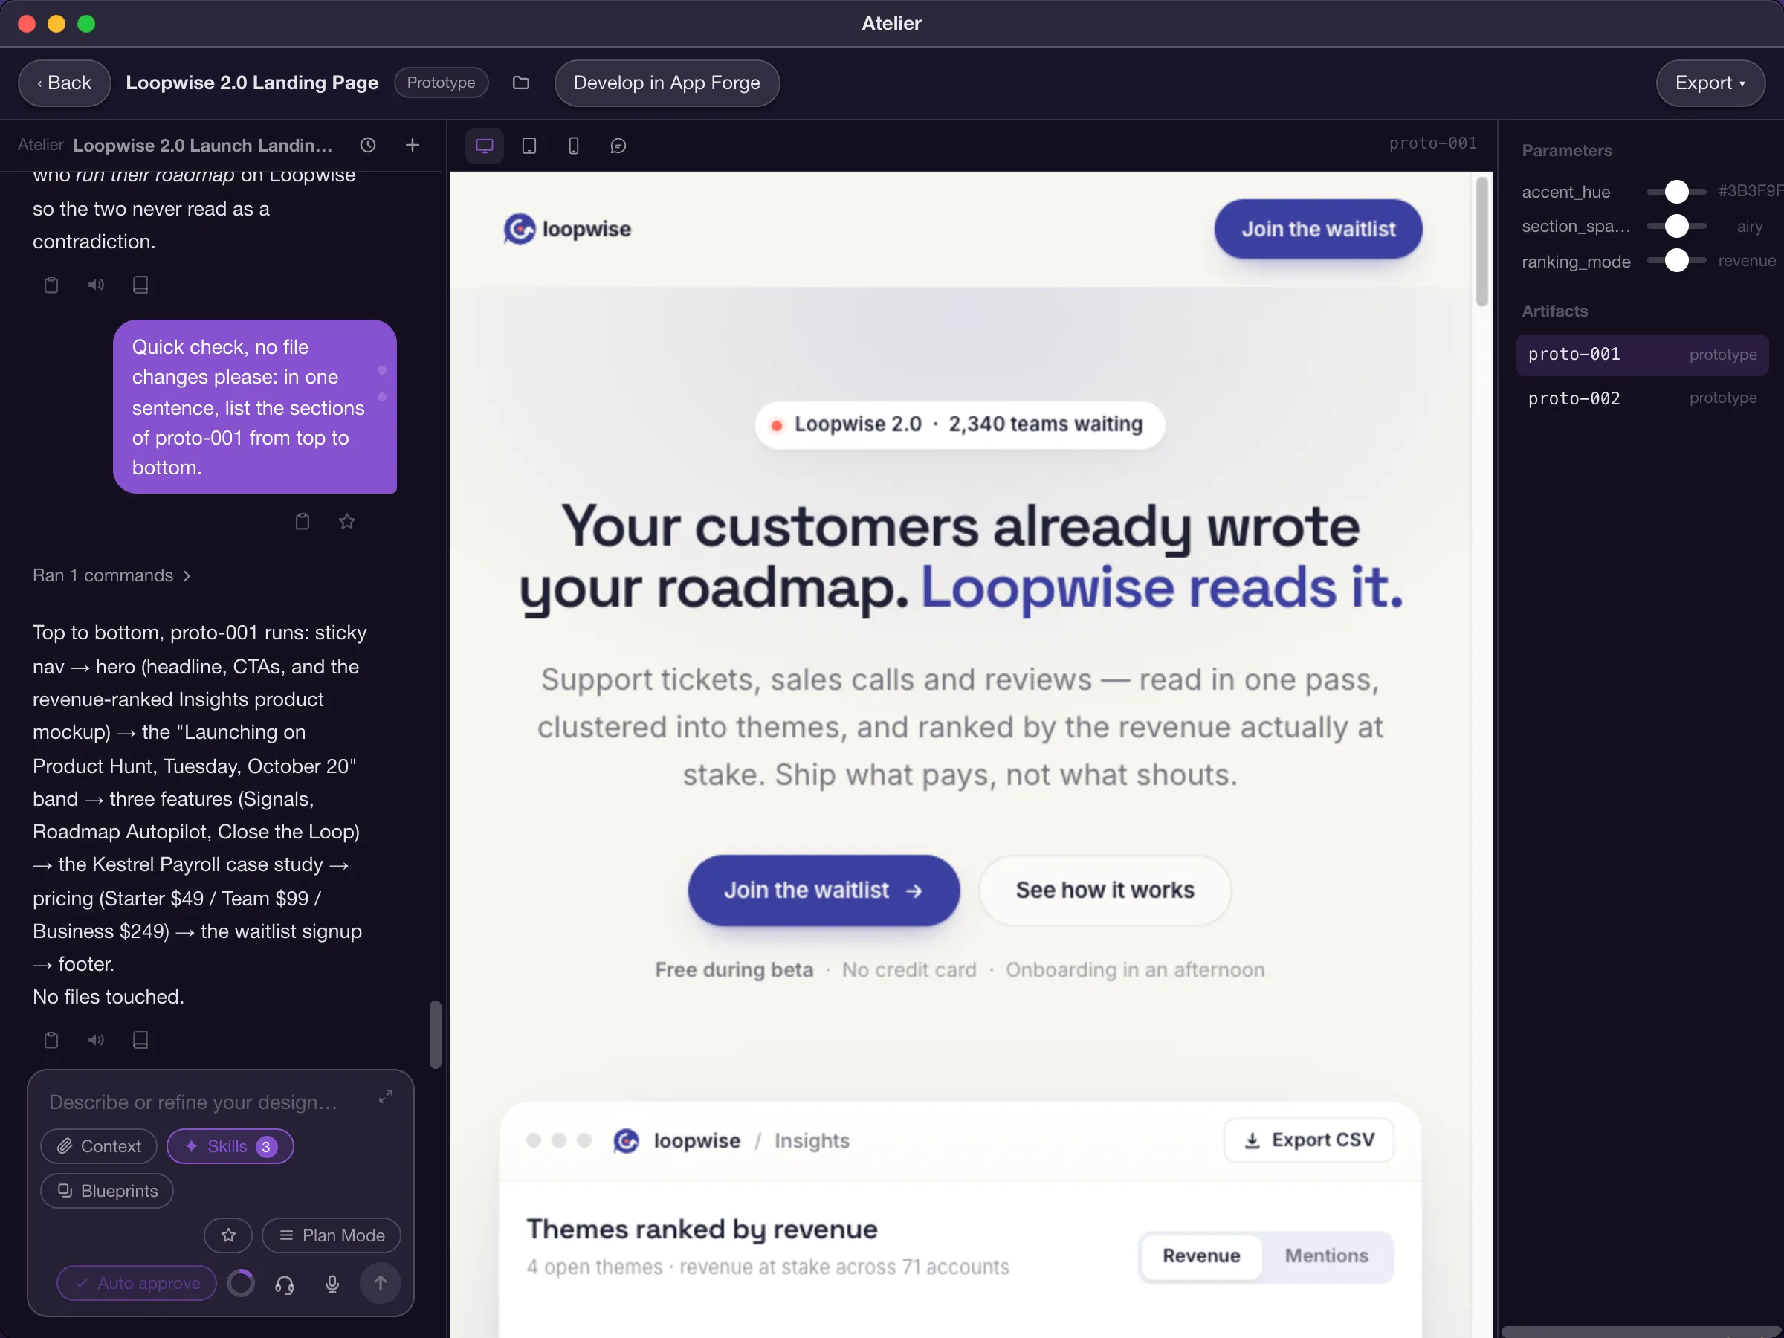Click the 'Loopwise 2.0 · 2,340 teams waiting' pill
1784x1338 pixels.
pyautogui.click(x=960, y=424)
